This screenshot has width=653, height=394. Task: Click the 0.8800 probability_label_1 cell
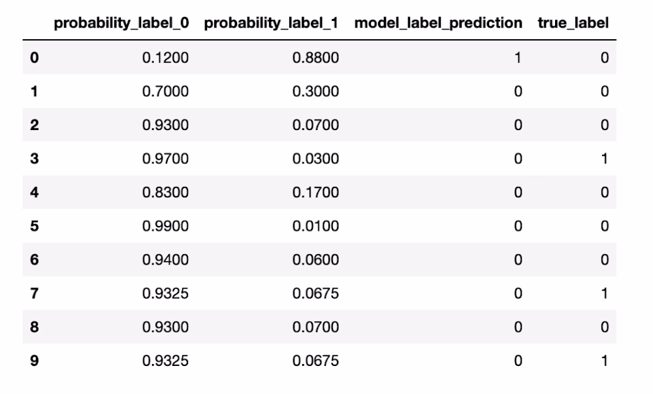(x=315, y=57)
